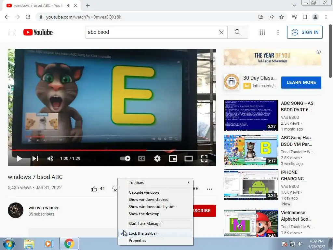Open ABC Song Has BSOD VM Part title
The width and height of the screenshot is (333, 250).
click(x=297, y=141)
